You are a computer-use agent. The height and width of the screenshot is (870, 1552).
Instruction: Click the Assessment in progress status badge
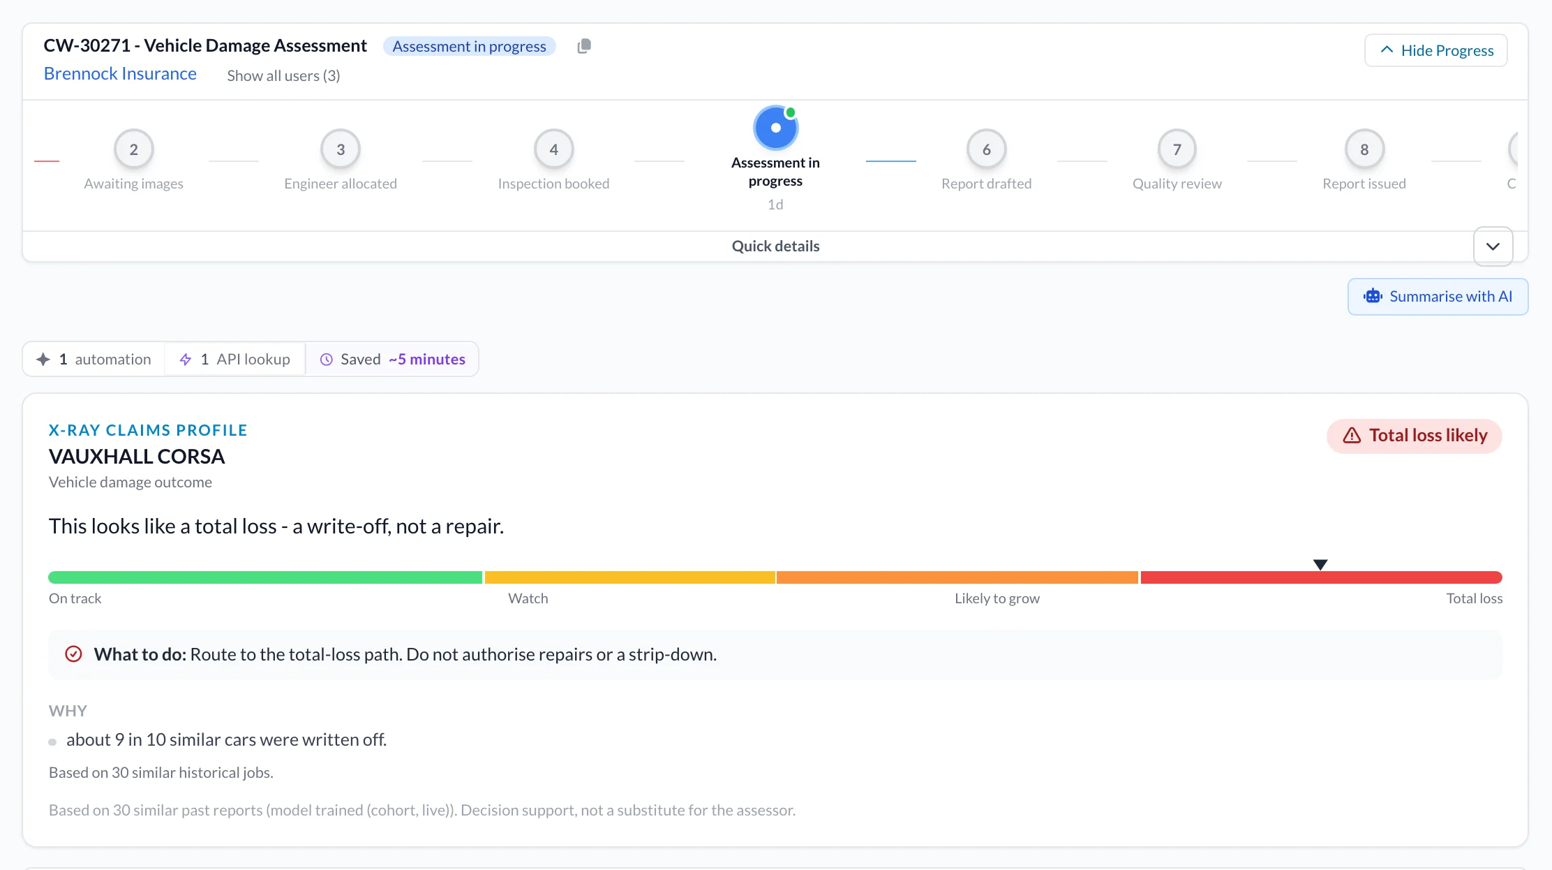469,46
